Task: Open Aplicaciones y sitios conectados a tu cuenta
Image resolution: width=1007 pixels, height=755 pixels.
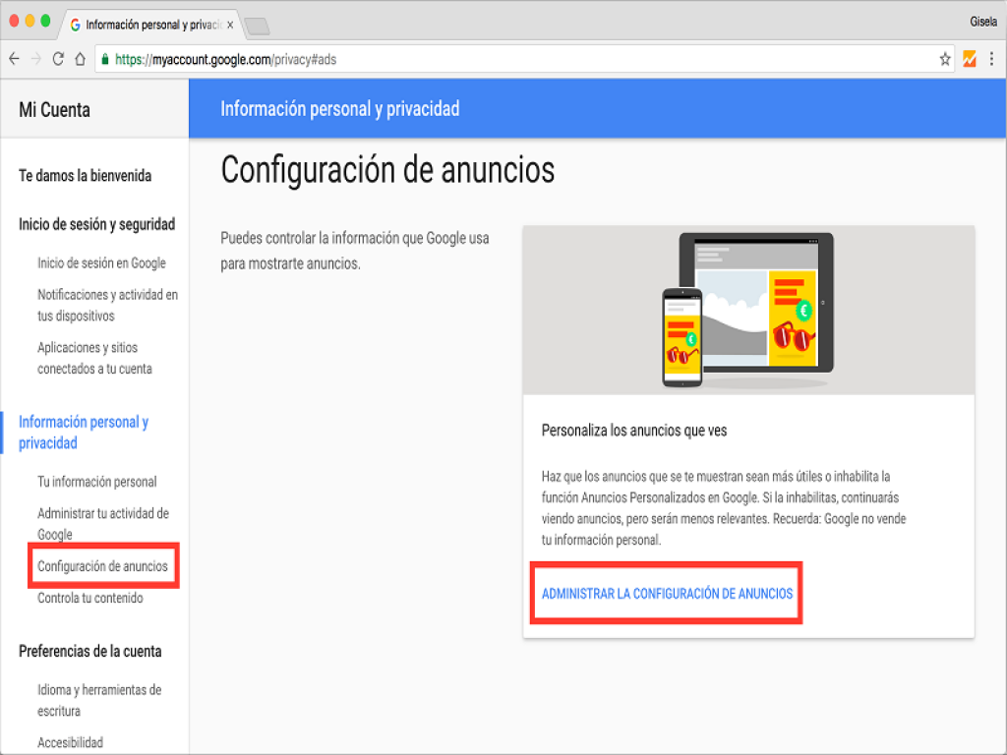Action: click(x=94, y=358)
